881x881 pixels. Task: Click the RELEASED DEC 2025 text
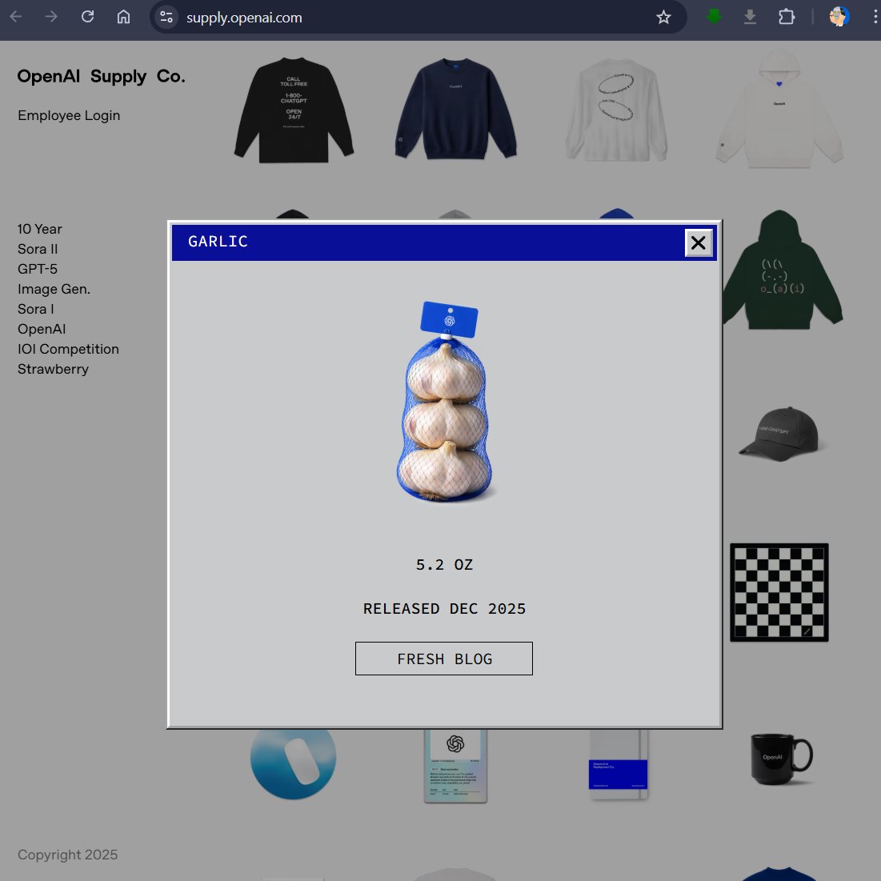[x=444, y=608]
